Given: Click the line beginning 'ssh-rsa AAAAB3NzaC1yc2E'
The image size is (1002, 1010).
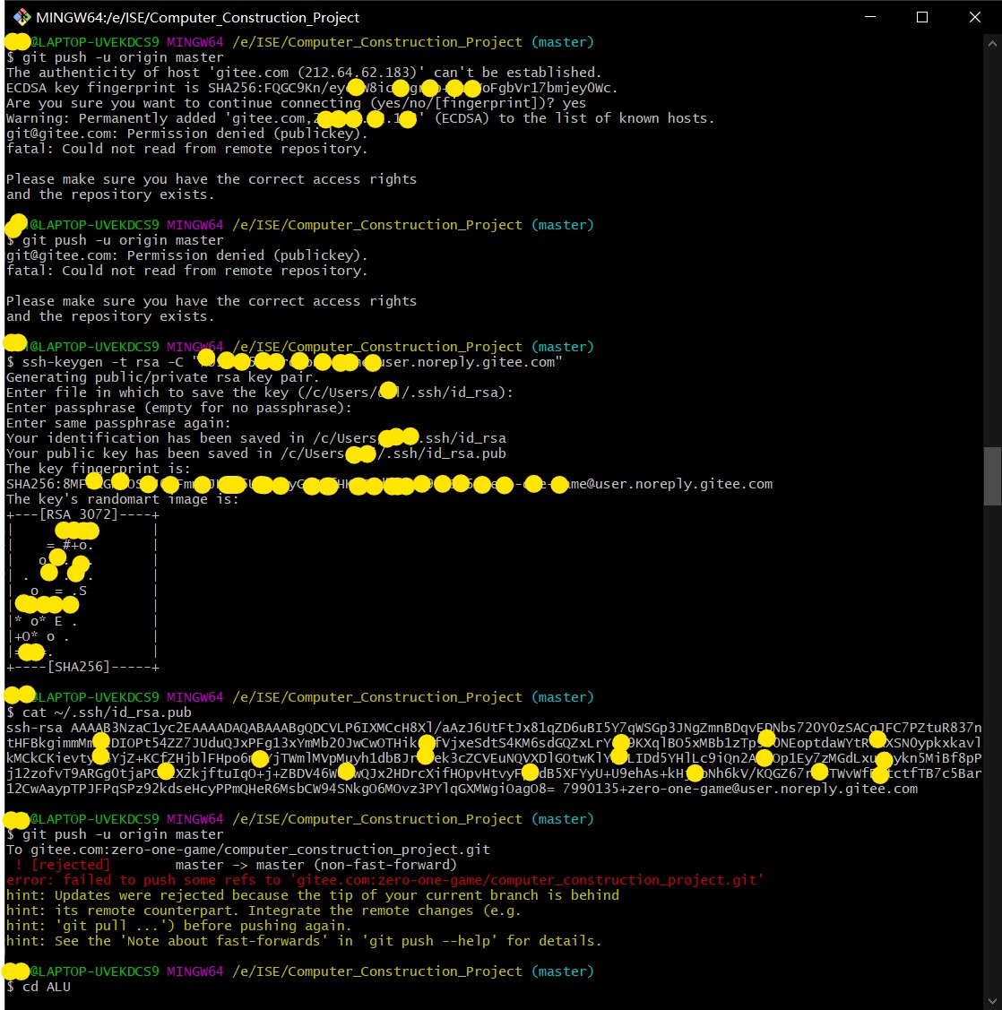Looking at the screenshot, I should (494, 728).
